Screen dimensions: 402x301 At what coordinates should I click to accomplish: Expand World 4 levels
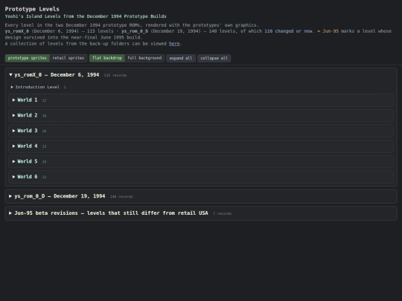point(201,146)
